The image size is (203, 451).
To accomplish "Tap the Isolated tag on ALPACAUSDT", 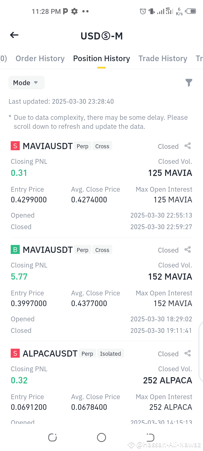I will 111,353.
